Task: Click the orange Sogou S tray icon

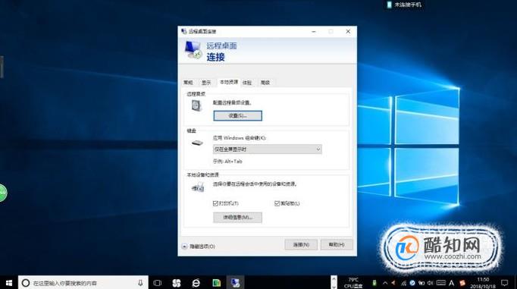Action: pos(462,283)
